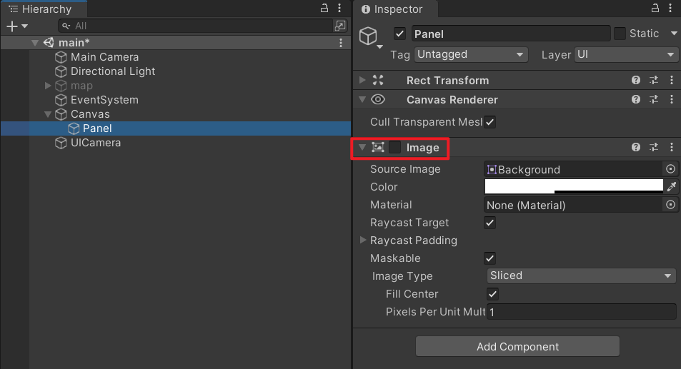Open Rect Transform presets icon
The image size is (681, 369).
(x=654, y=80)
